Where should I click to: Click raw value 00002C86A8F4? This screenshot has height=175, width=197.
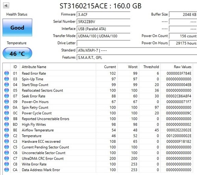pos(178,96)
